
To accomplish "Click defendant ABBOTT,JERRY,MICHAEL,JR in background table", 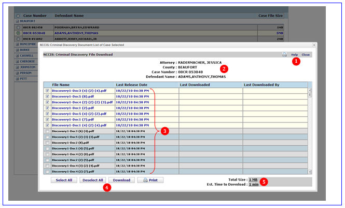I will (x=76, y=39).
